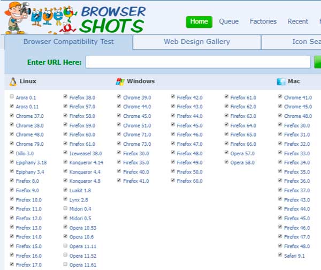The width and height of the screenshot is (321, 270).
Task: Open the Firefox 8.0 link
Action: coord(27,181)
